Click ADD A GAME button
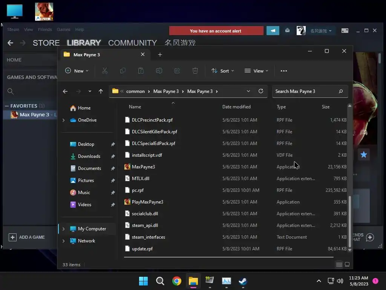The image size is (386, 290). pyautogui.click(x=27, y=237)
